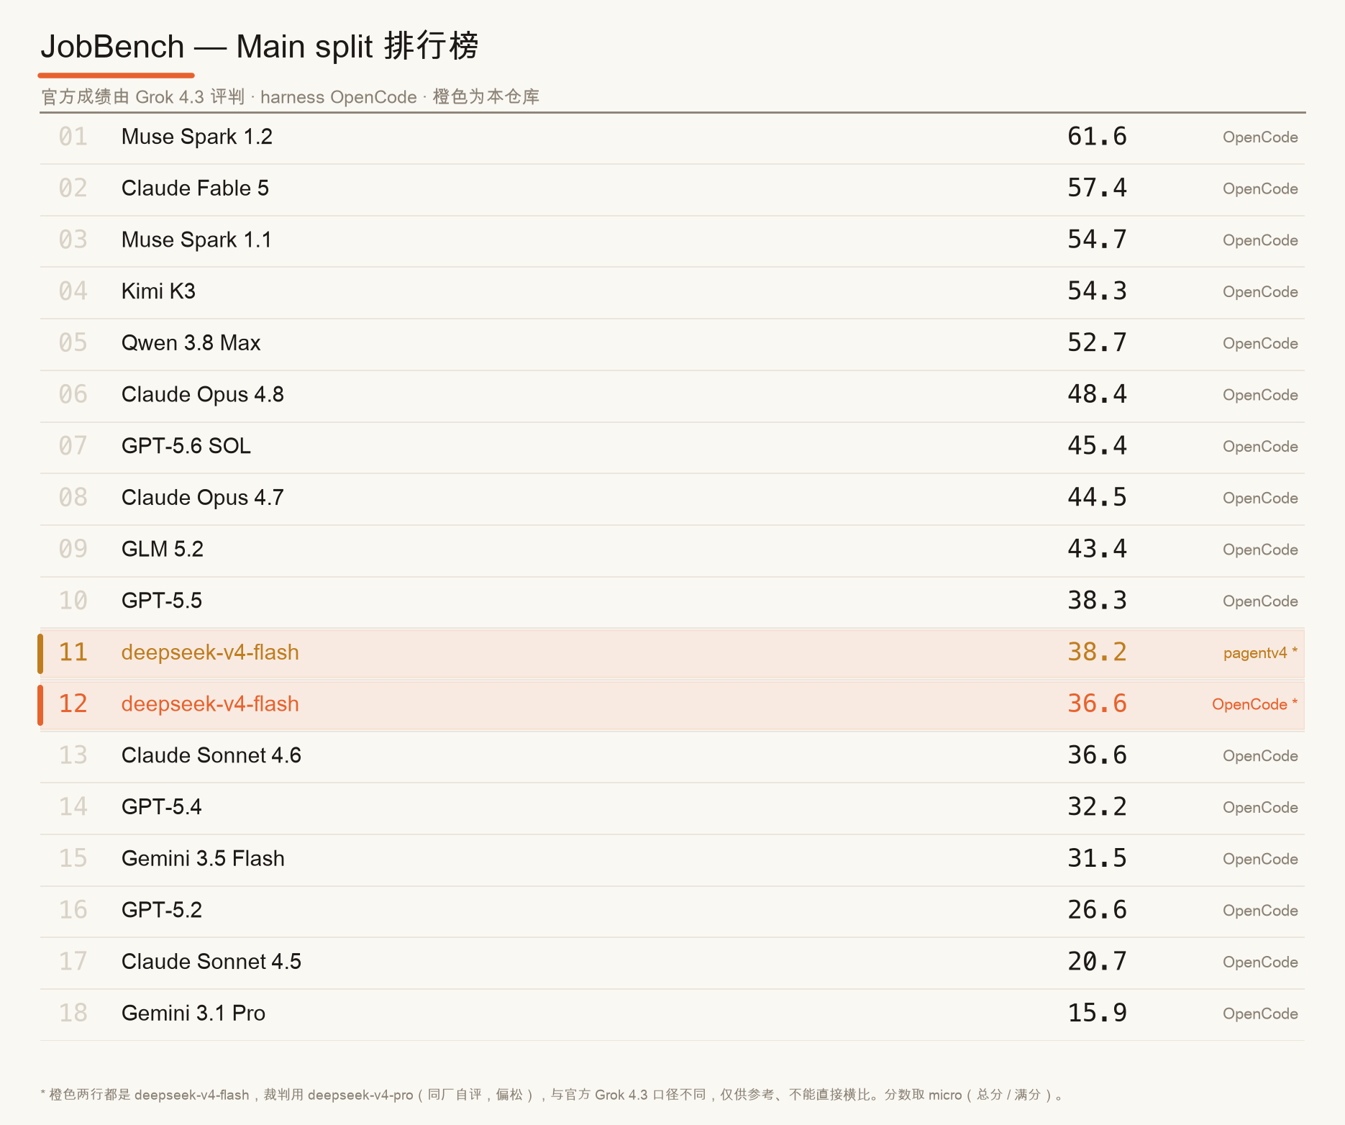
Task: Select the 'GPT-5.5' model name
Action: point(162,601)
